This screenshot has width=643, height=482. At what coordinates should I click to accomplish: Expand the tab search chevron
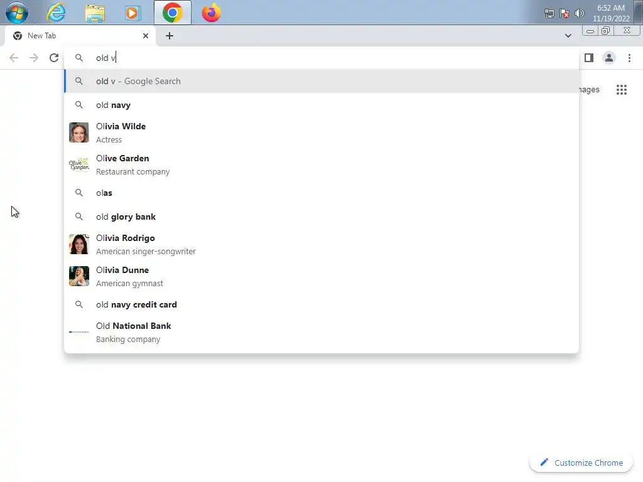(x=568, y=36)
